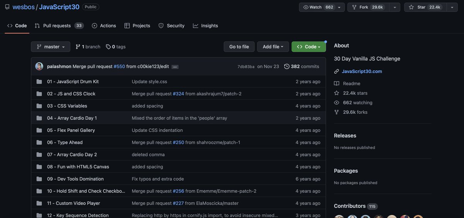The width and height of the screenshot is (464, 218).
Task: Expand the Fork dropdown arrow
Action: pos(395,7)
